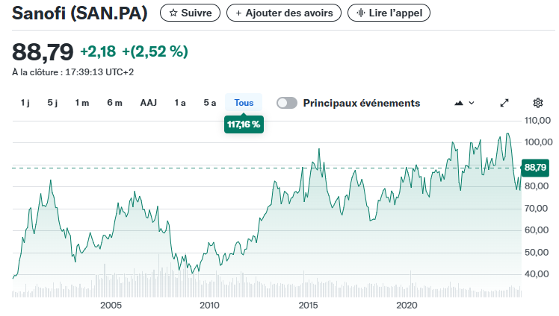Click the 110,00 y-axis label
The image size is (559, 316).
(537, 121)
